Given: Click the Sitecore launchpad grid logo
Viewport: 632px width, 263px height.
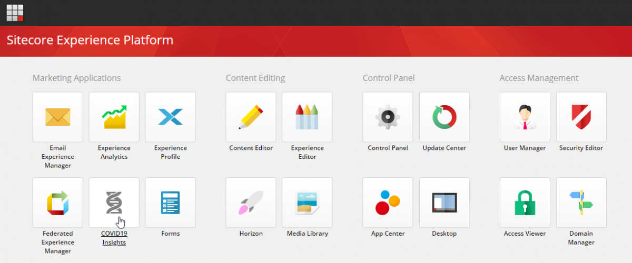Looking at the screenshot, I should pos(15,13).
